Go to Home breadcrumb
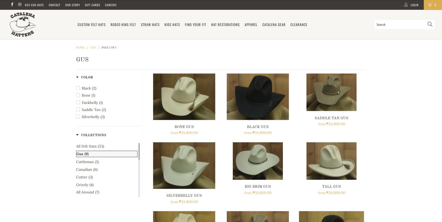The width and height of the screenshot is (442, 222). (x=80, y=48)
